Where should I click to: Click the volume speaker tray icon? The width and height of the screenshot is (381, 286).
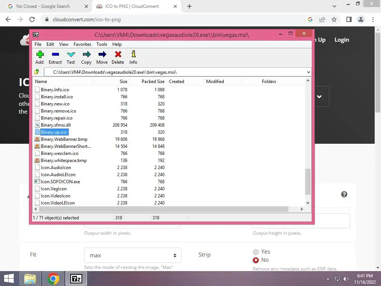(346, 279)
